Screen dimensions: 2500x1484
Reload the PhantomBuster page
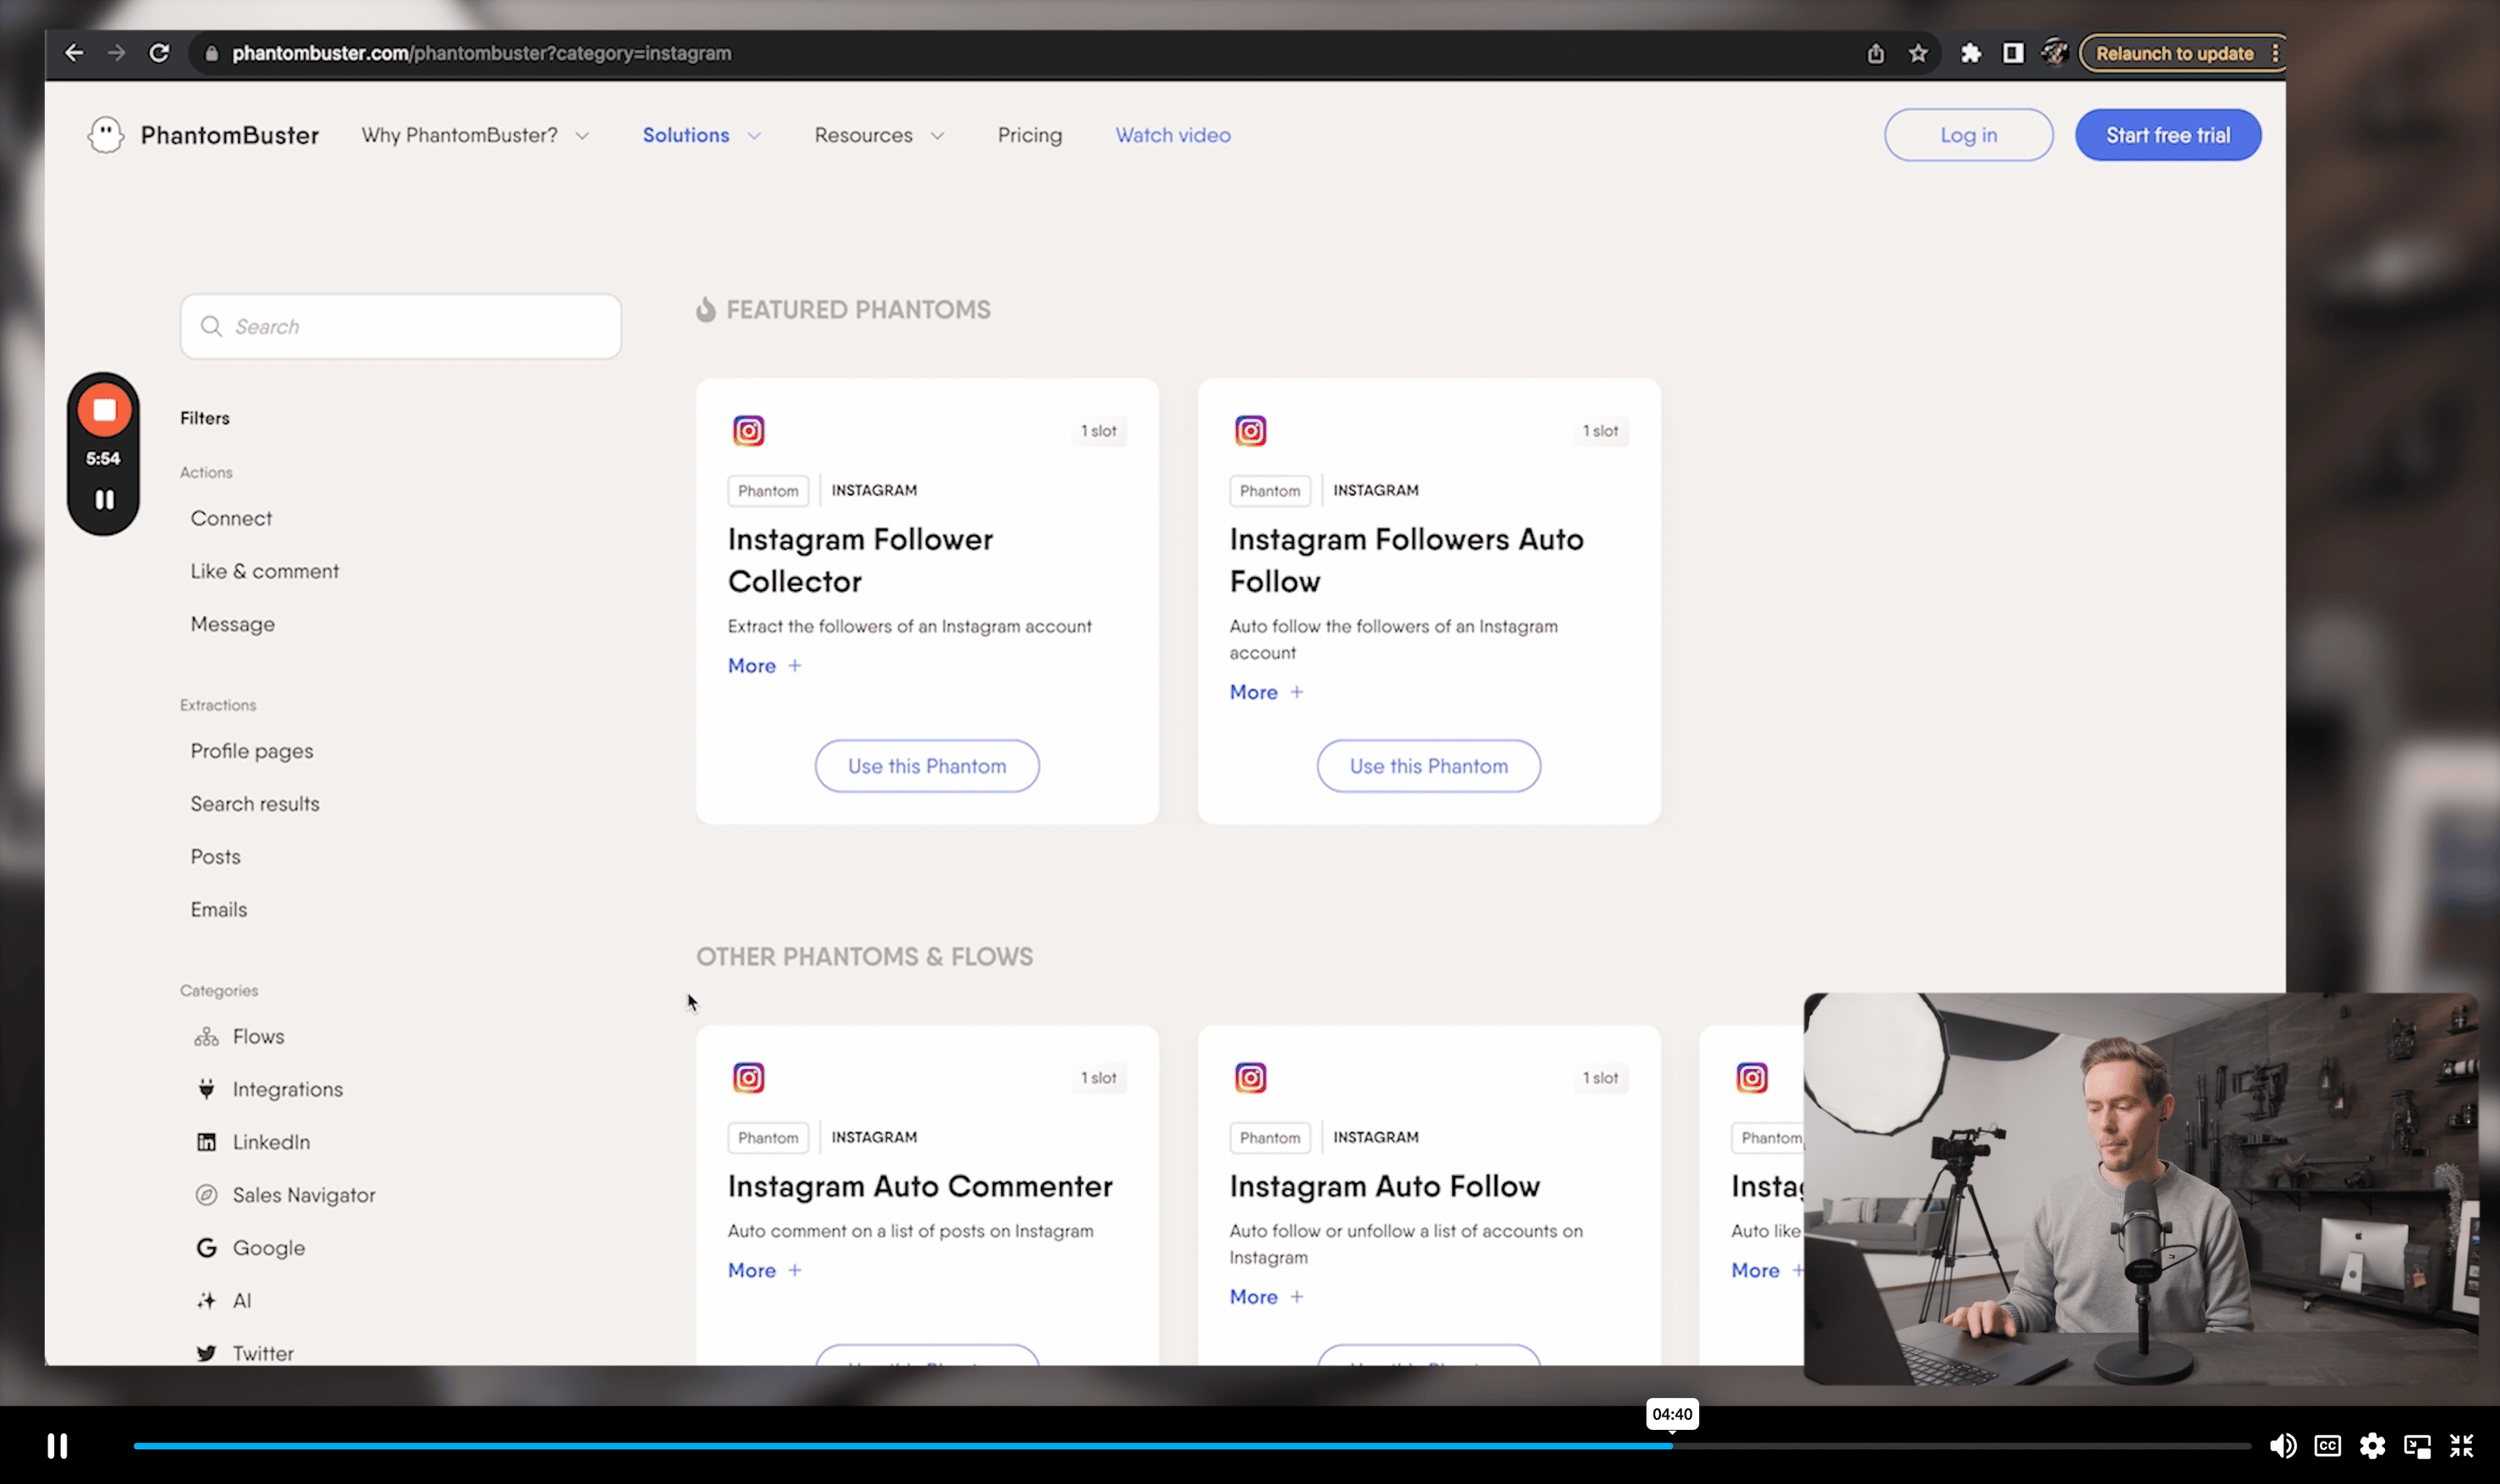coord(159,53)
